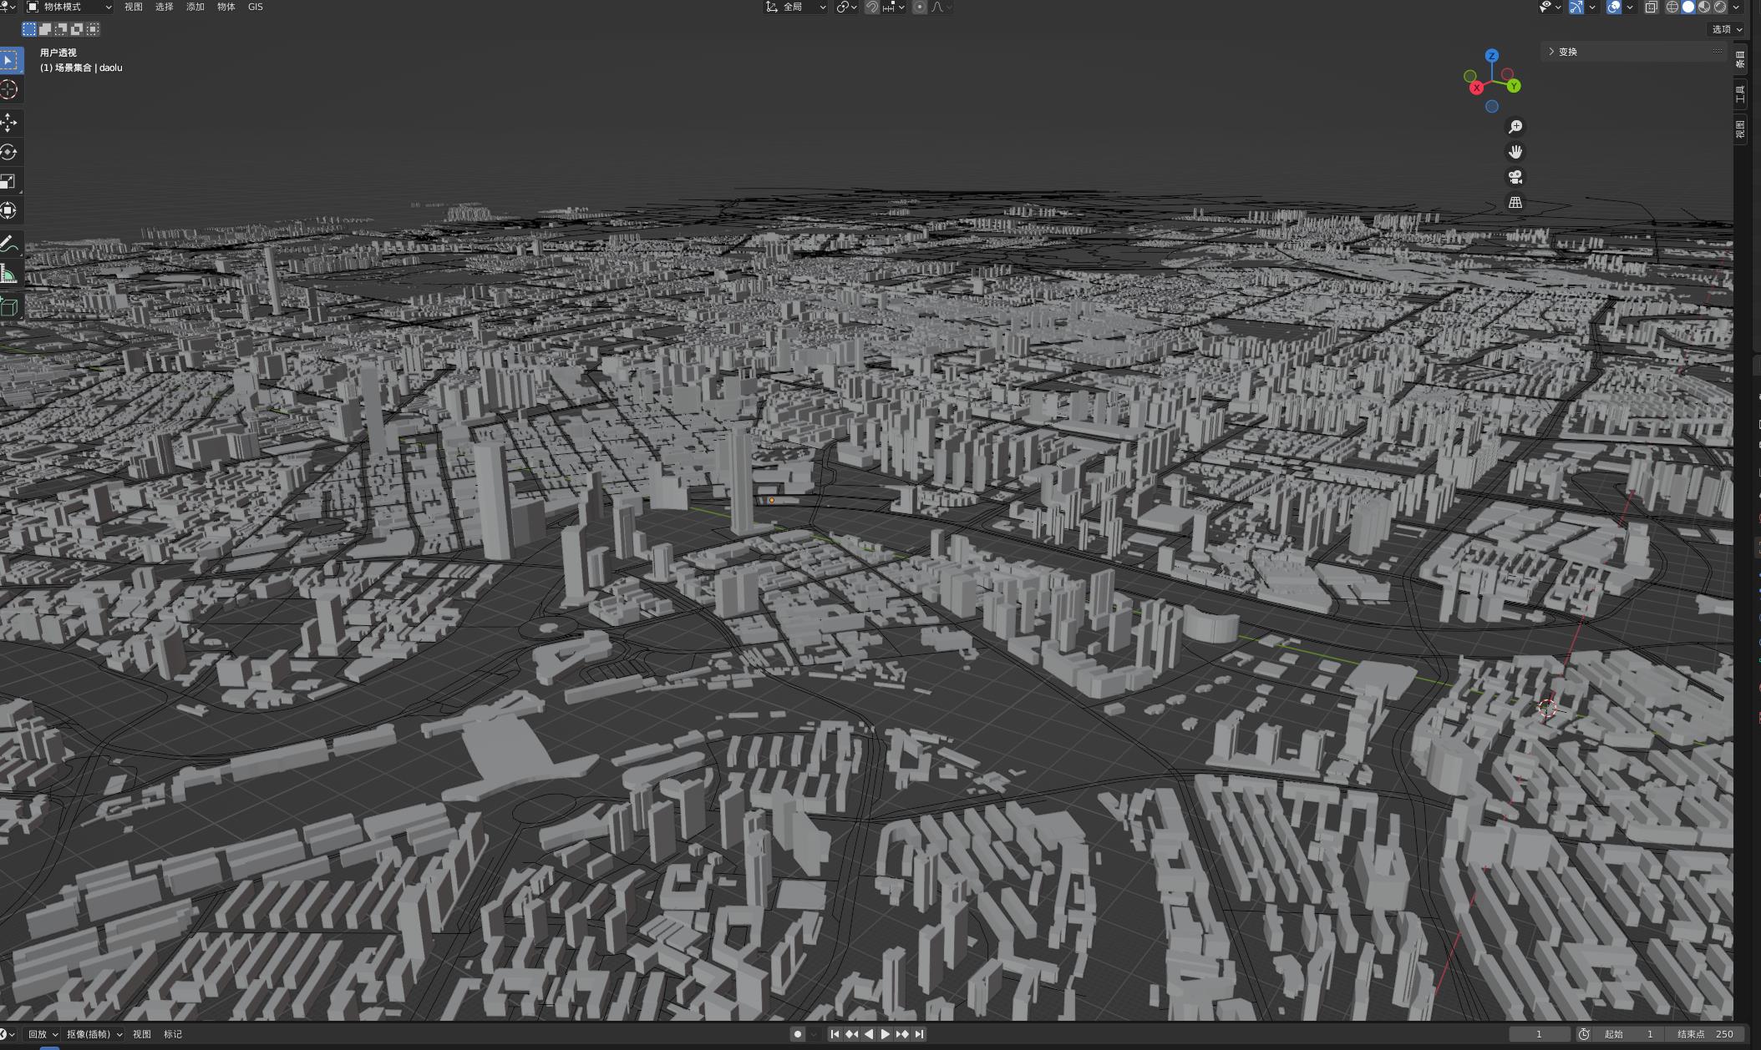Toggle snapping magnet button

coord(872,7)
